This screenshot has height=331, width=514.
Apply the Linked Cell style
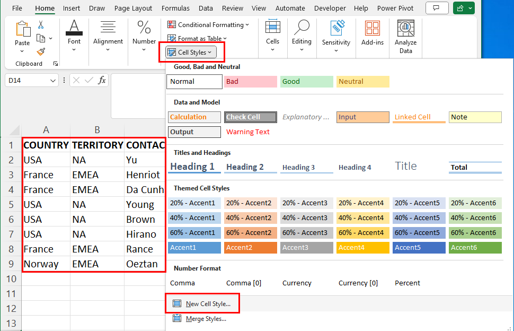[419, 117]
